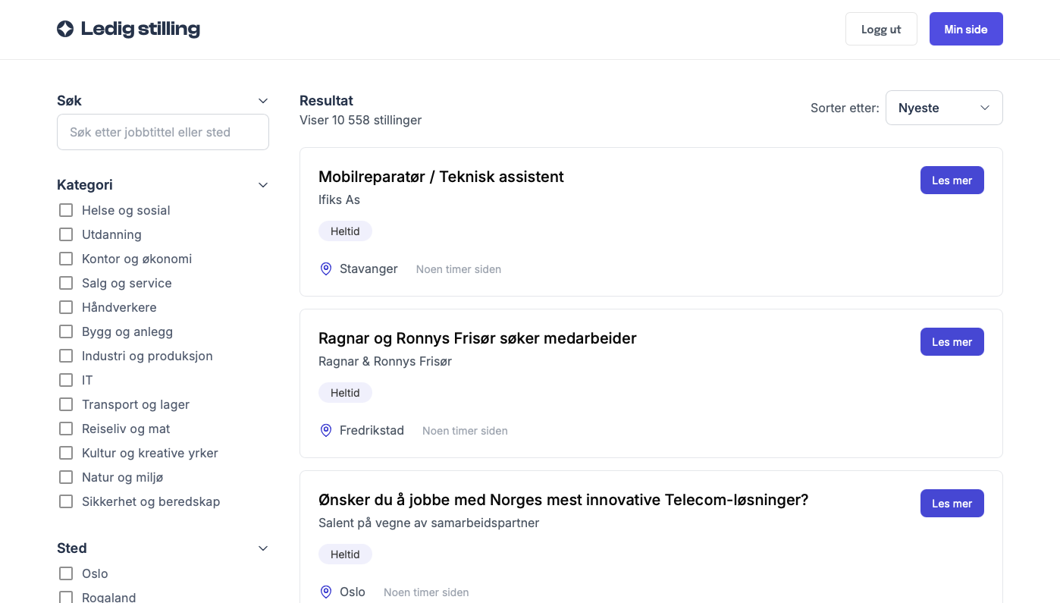Click the location pin icon next to Stavanger
The width and height of the screenshot is (1060, 603).
tap(326, 269)
